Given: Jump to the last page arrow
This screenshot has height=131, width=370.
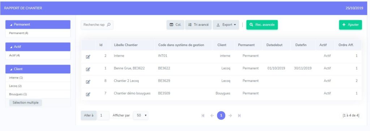Looking at the screenshot, I should (x=239, y=116).
